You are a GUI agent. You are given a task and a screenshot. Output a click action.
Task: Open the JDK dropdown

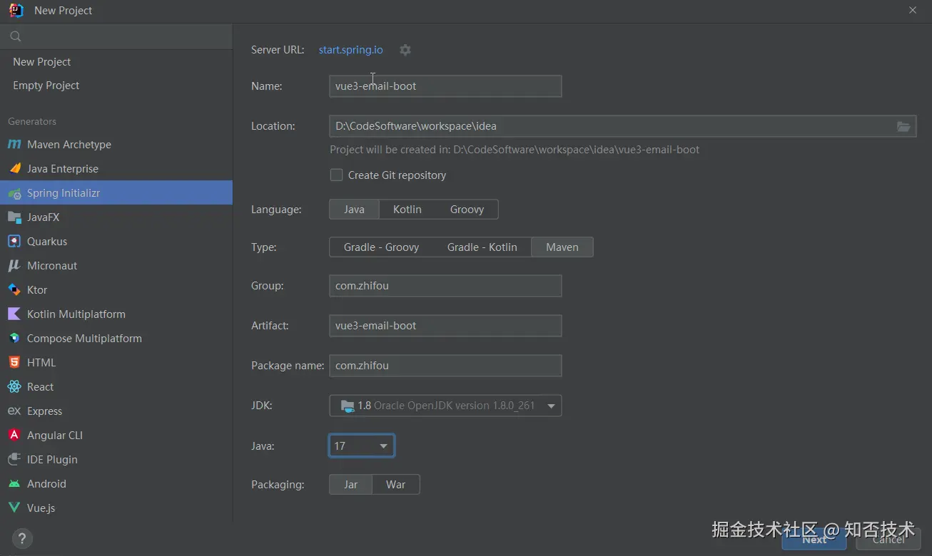pyautogui.click(x=445, y=406)
